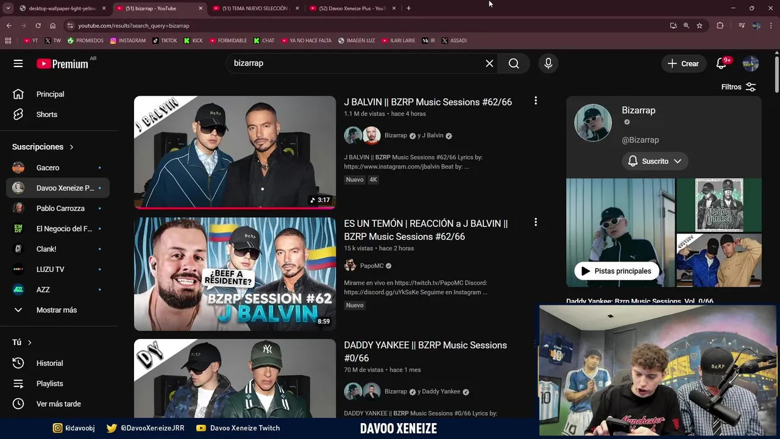Open DADDY YANKEE || BZRP Music Sessions title
The height and width of the screenshot is (439, 780).
coord(425,351)
